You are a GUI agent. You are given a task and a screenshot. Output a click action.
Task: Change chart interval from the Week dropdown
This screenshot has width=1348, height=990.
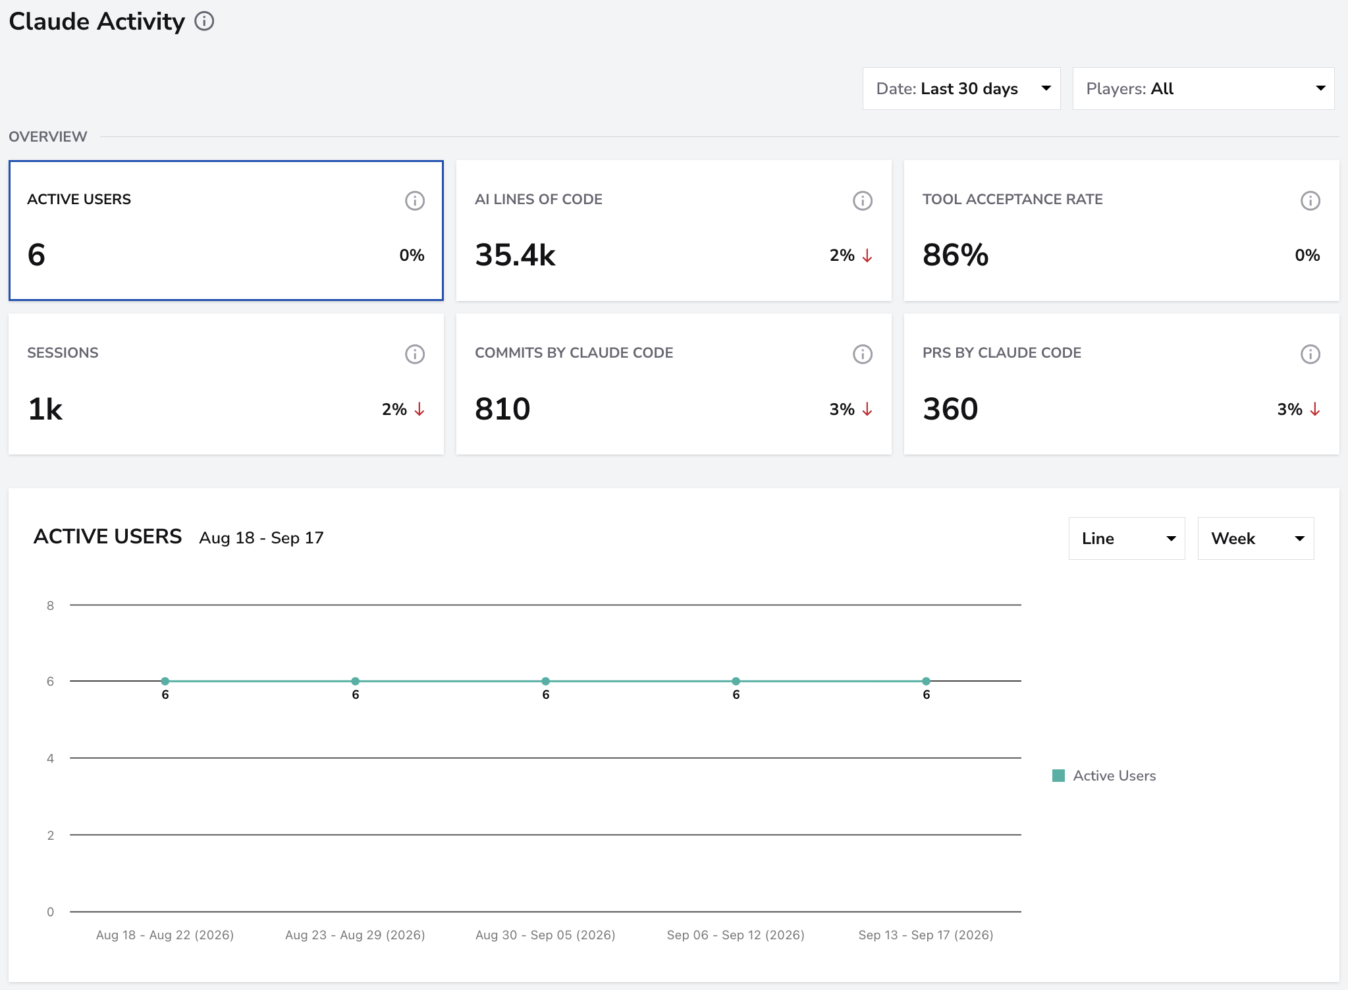pos(1256,538)
